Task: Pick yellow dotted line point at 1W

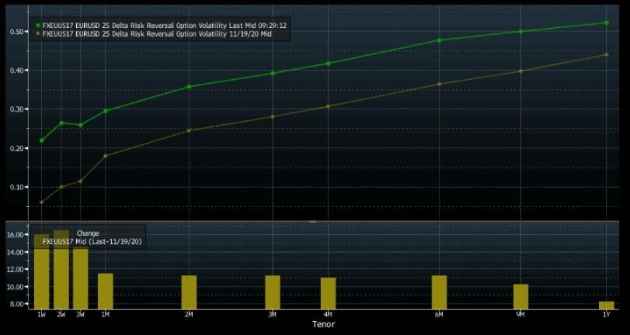Action: click(42, 202)
